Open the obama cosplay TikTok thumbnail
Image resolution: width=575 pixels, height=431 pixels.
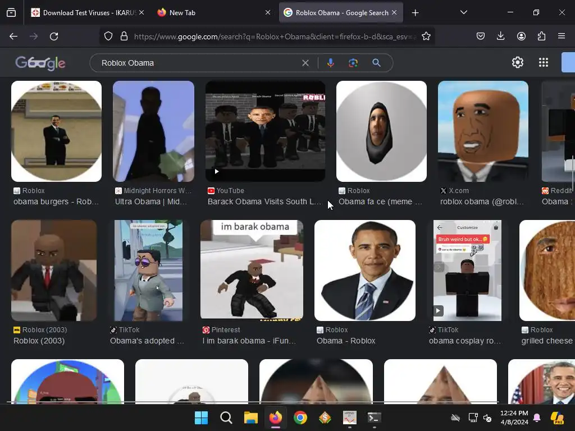467,270
